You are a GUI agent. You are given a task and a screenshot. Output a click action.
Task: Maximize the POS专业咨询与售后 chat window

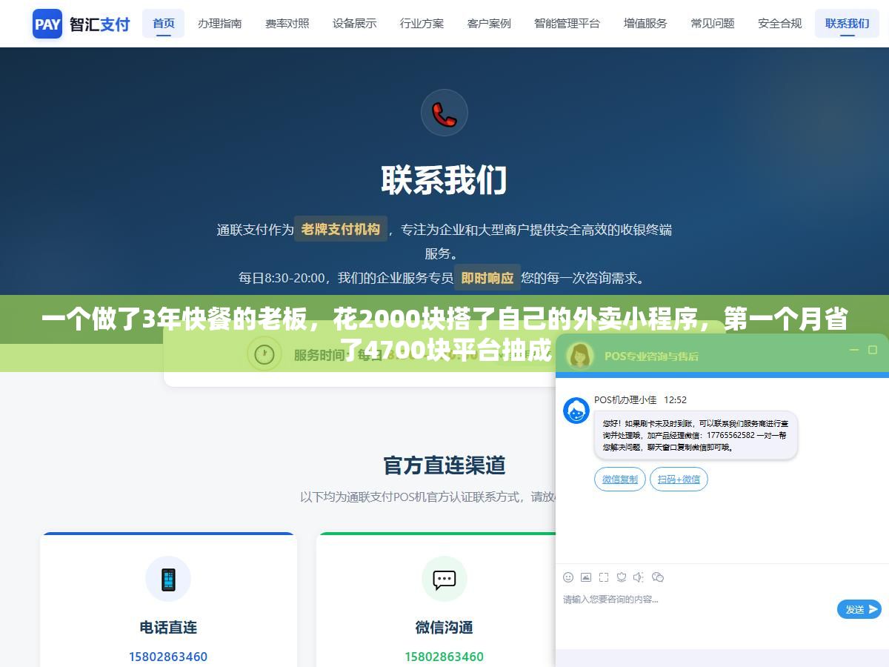pos(872,350)
